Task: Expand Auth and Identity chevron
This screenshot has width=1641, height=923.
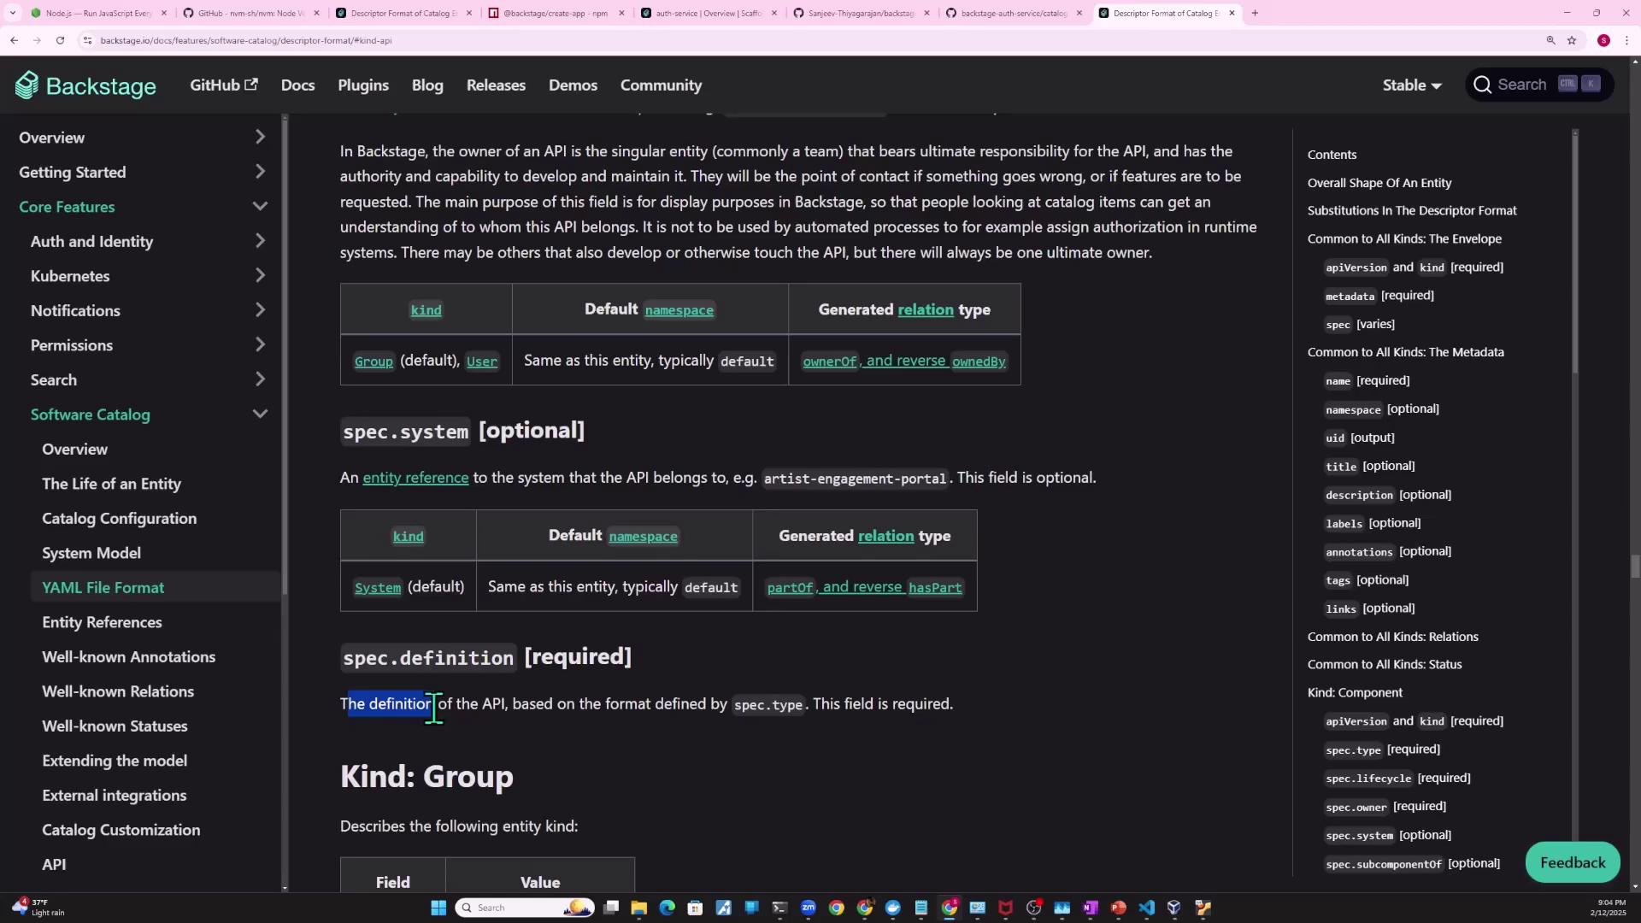Action: [260, 241]
